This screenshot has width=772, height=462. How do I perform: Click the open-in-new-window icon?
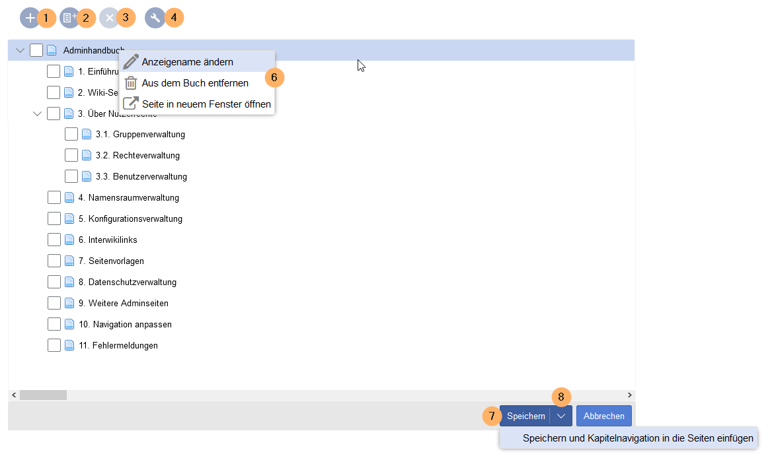[x=131, y=104]
